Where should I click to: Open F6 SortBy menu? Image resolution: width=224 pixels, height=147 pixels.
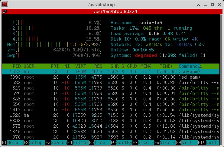122,142
